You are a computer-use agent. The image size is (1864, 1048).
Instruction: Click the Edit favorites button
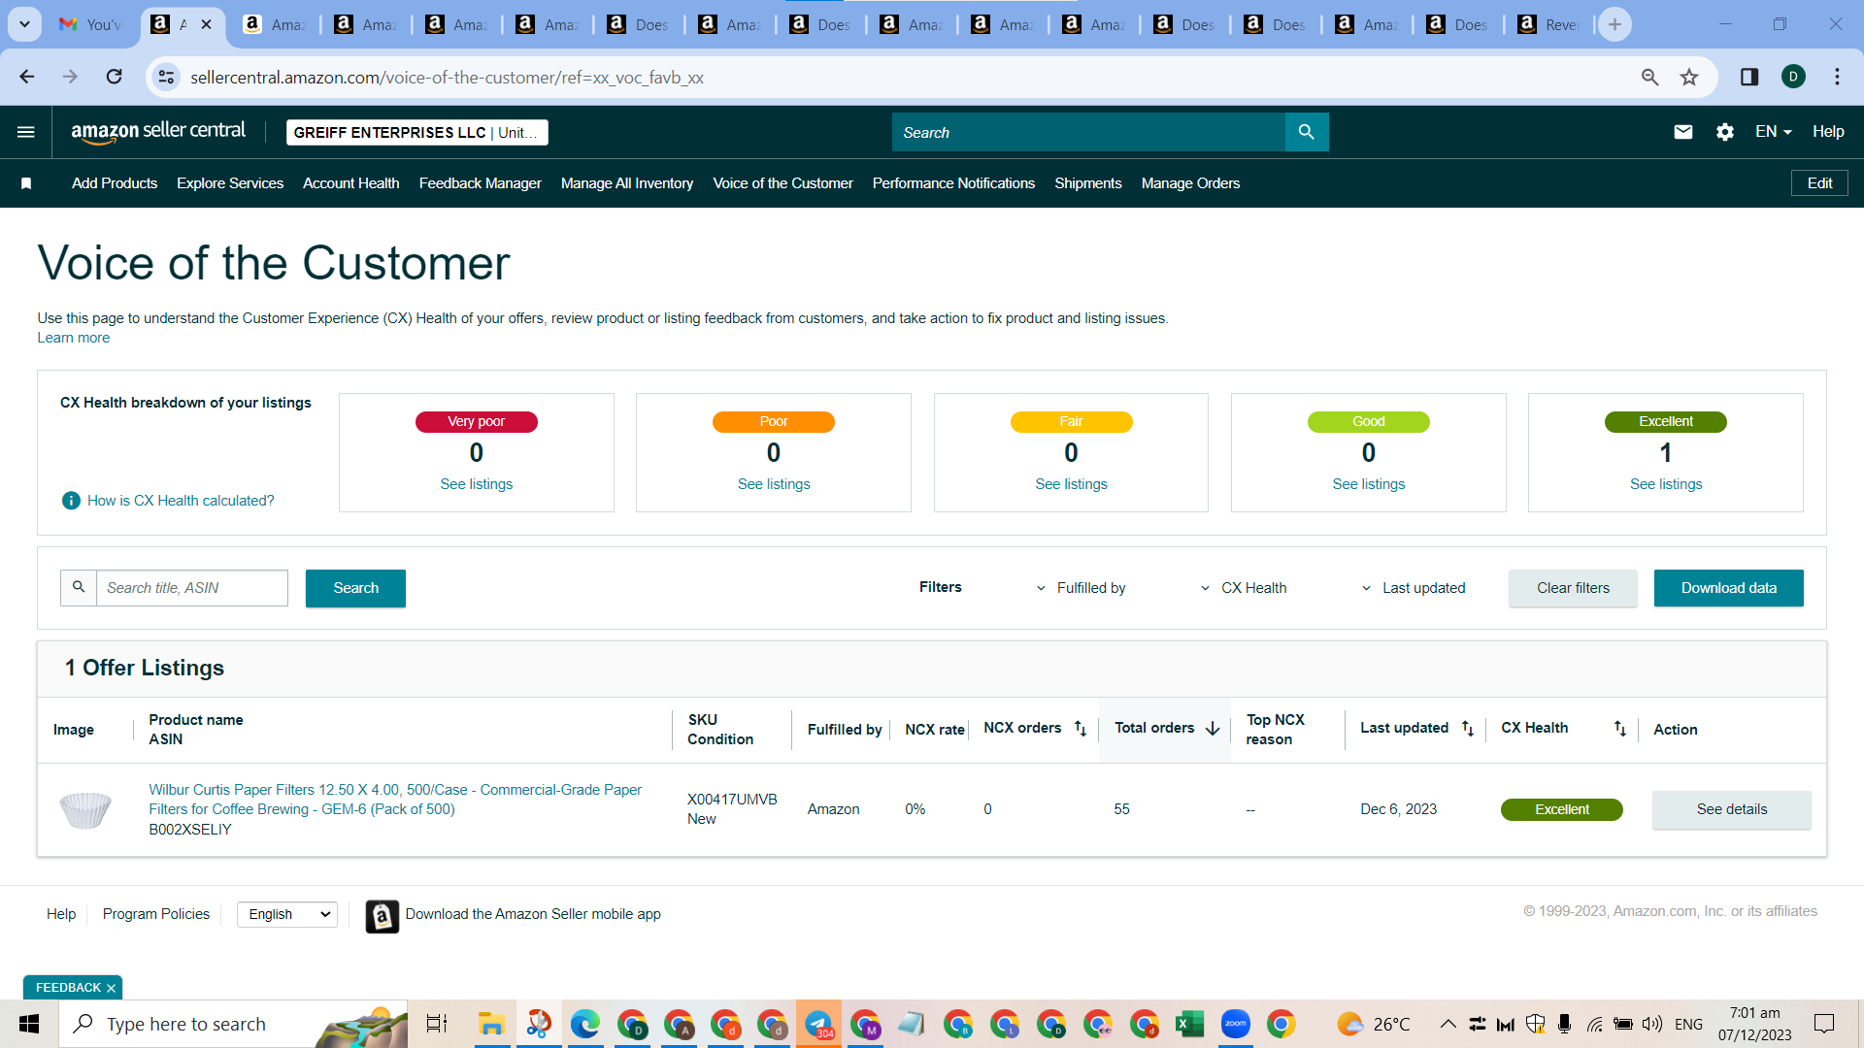pyautogui.click(x=1819, y=183)
